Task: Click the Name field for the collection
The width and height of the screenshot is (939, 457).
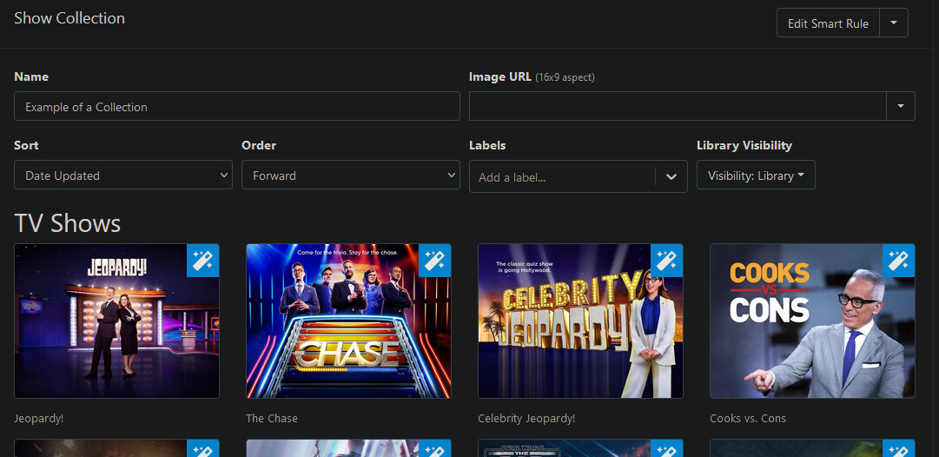Action: coord(236,107)
